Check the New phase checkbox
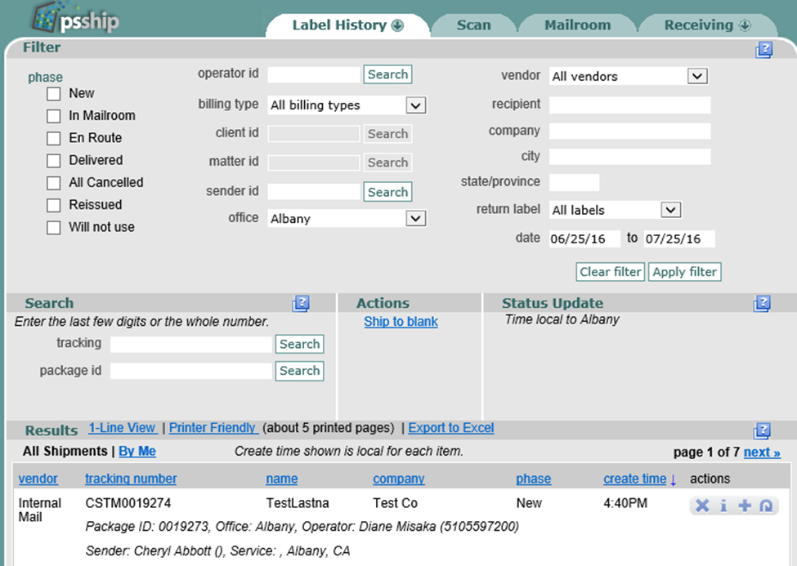Screen dimensions: 797x566 53,94
